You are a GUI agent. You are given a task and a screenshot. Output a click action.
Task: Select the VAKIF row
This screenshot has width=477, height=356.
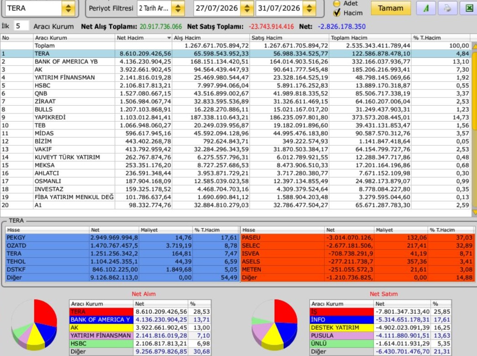coord(235,150)
